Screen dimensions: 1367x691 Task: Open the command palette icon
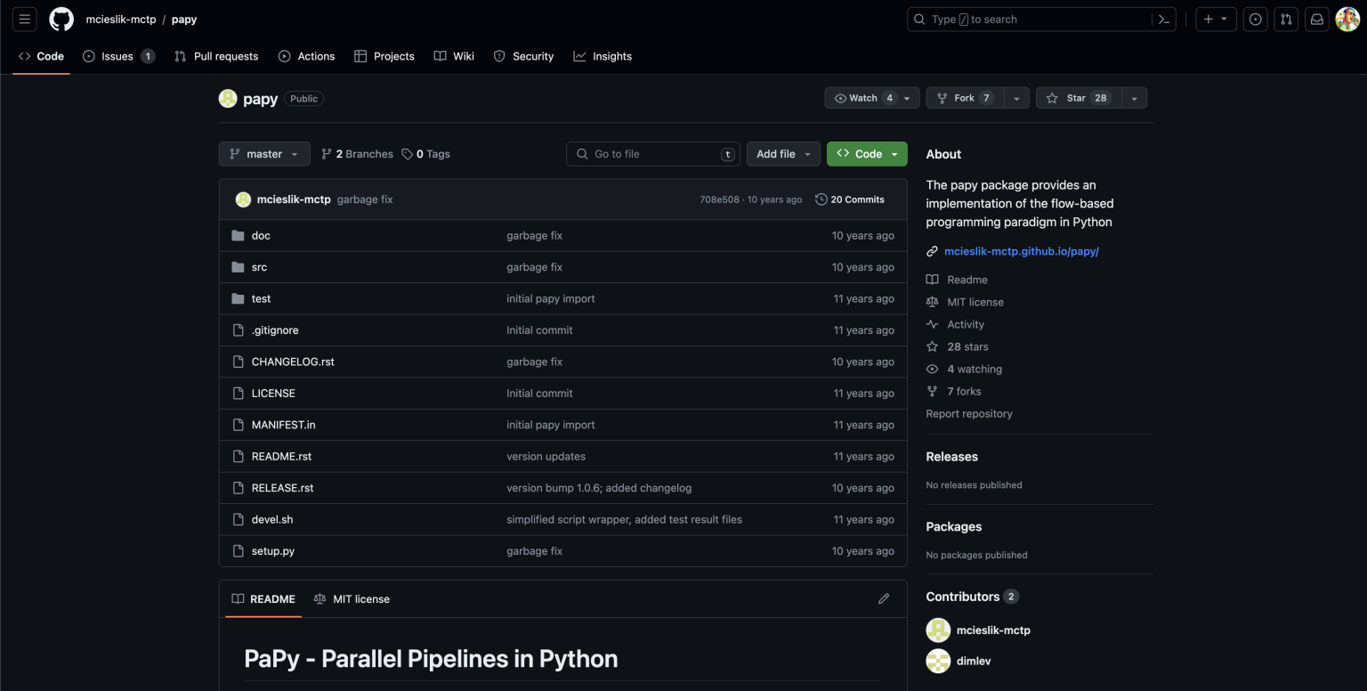(1163, 20)
